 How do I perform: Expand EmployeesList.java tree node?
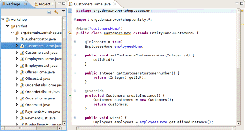pyautogui.click(x=17, y=65)
